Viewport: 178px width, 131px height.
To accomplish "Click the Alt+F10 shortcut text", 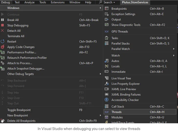I will tap(84, 47).
